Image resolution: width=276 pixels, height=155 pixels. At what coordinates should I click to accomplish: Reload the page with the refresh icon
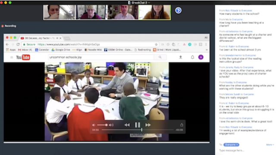[18, 44]
